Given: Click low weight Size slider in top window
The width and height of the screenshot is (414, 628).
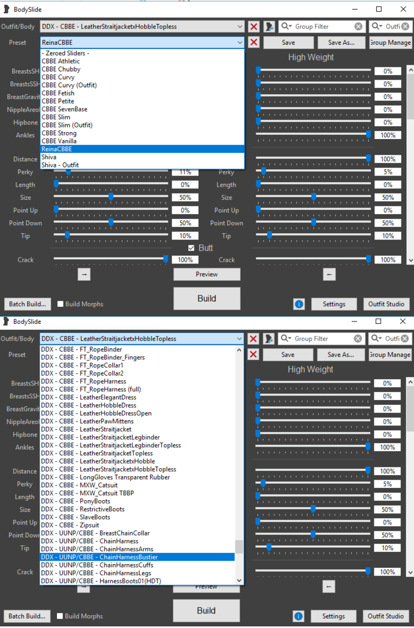Looking at the screenshot, I should pyautogui.click(x=111, y=197).
